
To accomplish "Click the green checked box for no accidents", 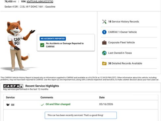I will tap(42, 45).
